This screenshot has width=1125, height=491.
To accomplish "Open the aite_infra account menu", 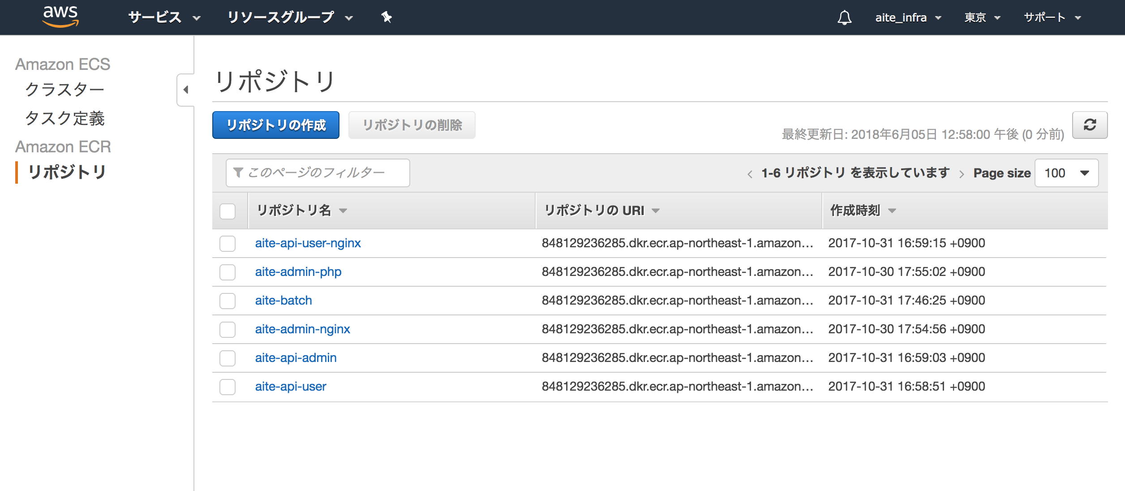I will pos(908,17).
